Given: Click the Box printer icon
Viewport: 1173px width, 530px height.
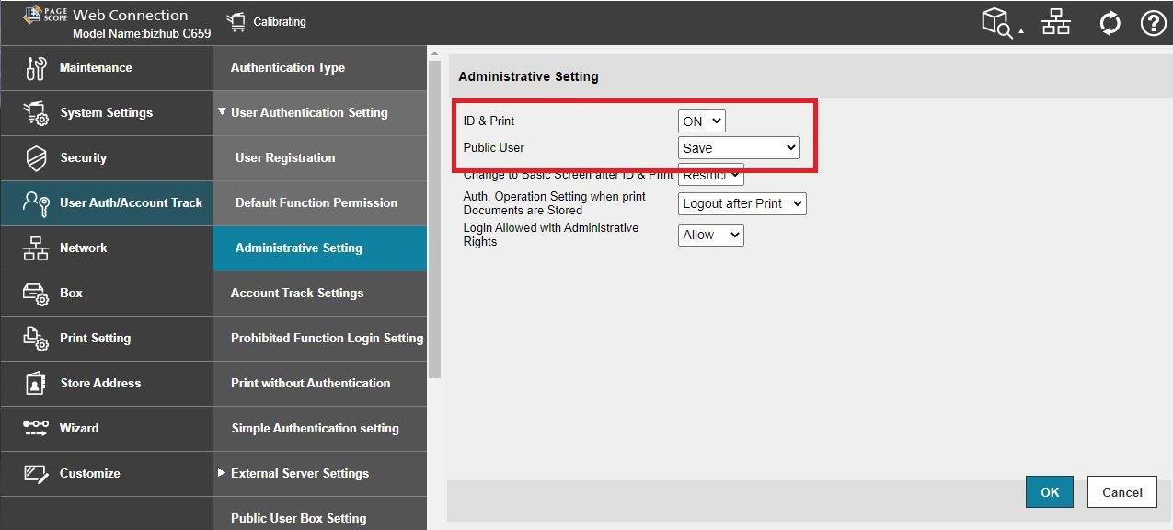Looking at the screenshot, I should [35, 294].
